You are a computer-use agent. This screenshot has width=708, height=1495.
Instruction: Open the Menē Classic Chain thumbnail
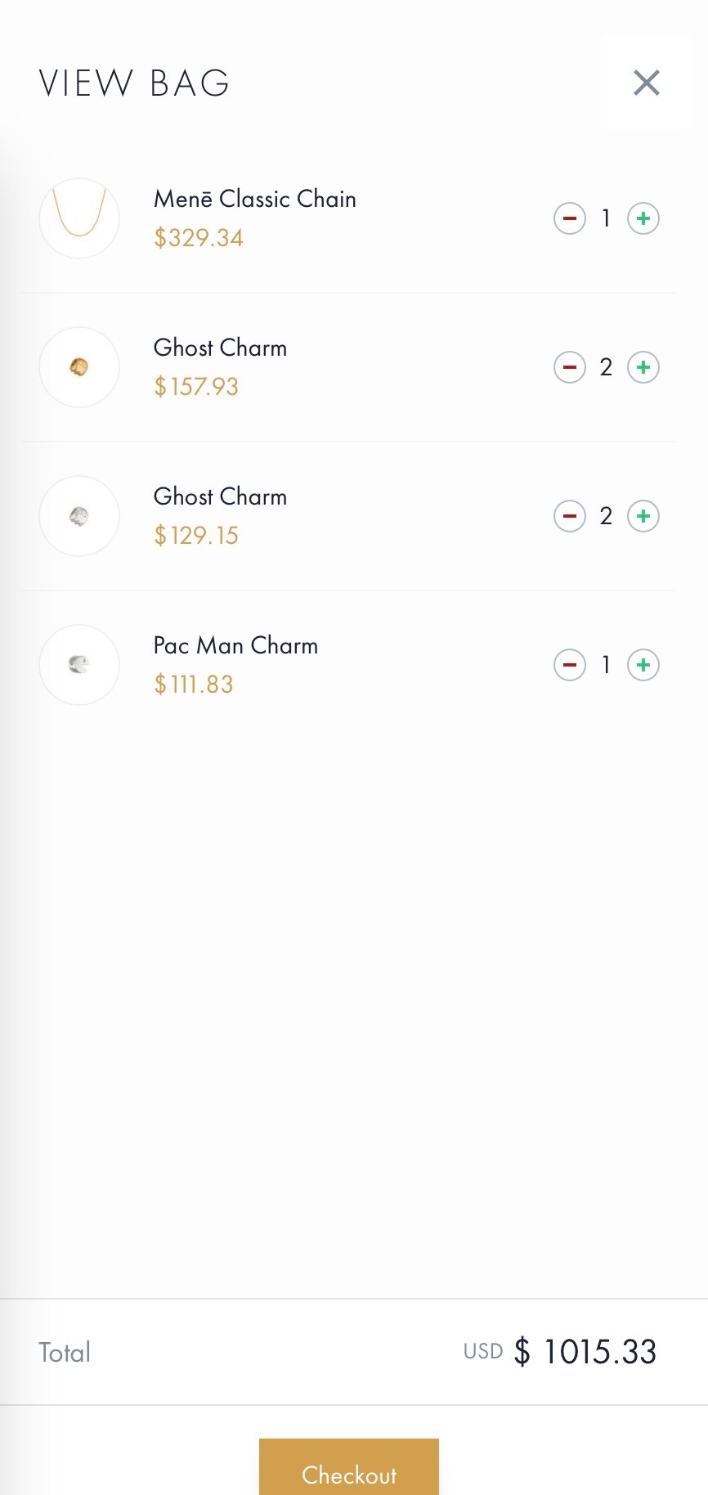pyautogui.click(x=79, y=218)
